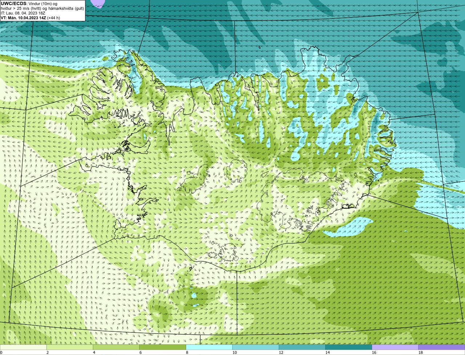Viewport: 465px width, 355px height.
Task: Click the above 18 m/s purple legend swatch
Action: [442, 347]
